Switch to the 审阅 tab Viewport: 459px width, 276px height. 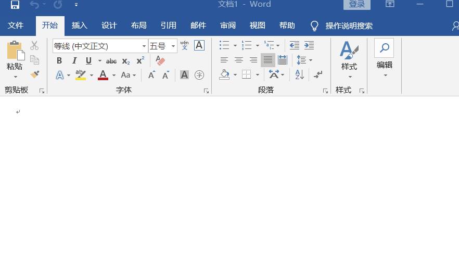point(228,26)
